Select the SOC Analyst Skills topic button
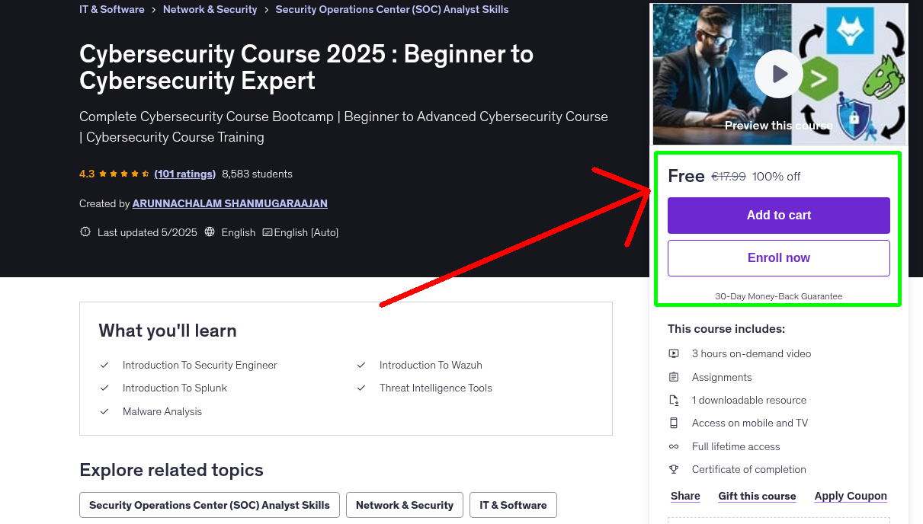The image size is (923, 524). (x=209, y=504)
